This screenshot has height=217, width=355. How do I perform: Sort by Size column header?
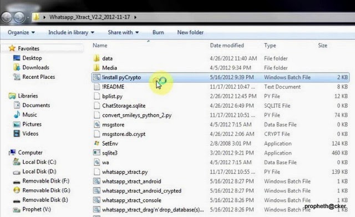click(322, 46)
